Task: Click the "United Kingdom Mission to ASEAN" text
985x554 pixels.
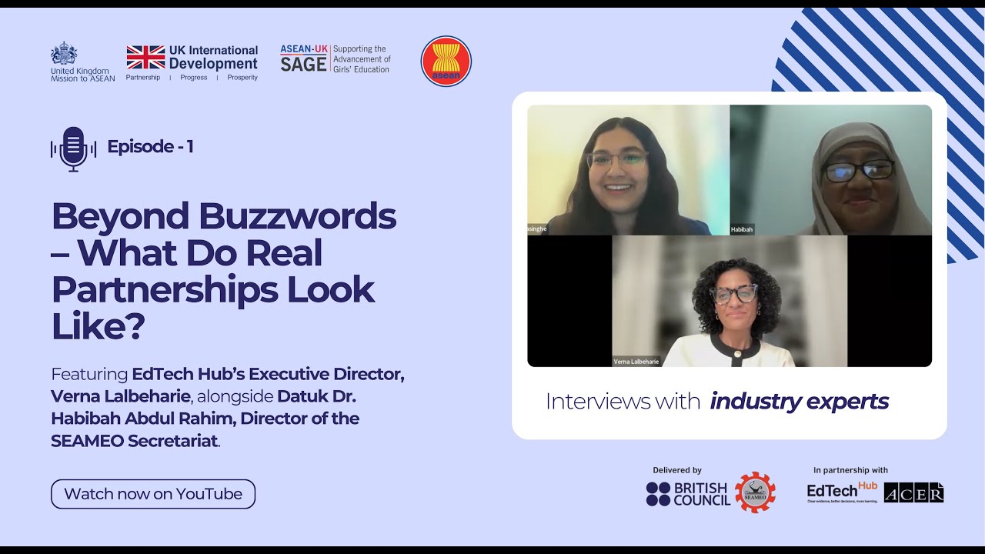Action: pyautogui.click(x=83, y=75)
